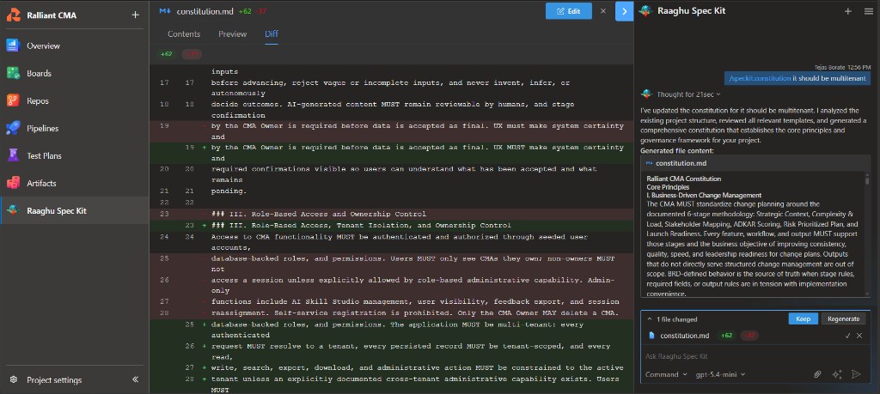Click the Ralliant CMA project logo icon
The height and width of the screenshot is (394, 880).
(x=14, y=15)
